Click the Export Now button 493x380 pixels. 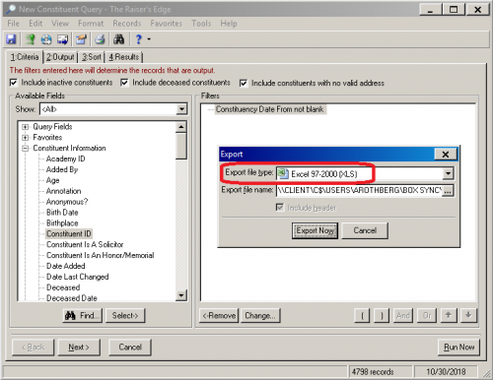pyautogui.click(x=315, y=230)
